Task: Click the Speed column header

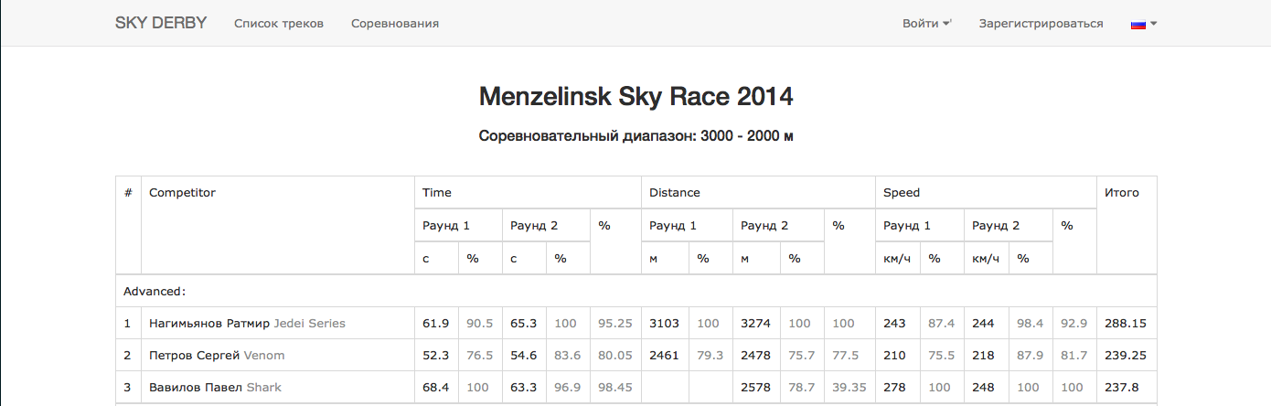Action: pyautogui.click(x=902, y=193)
